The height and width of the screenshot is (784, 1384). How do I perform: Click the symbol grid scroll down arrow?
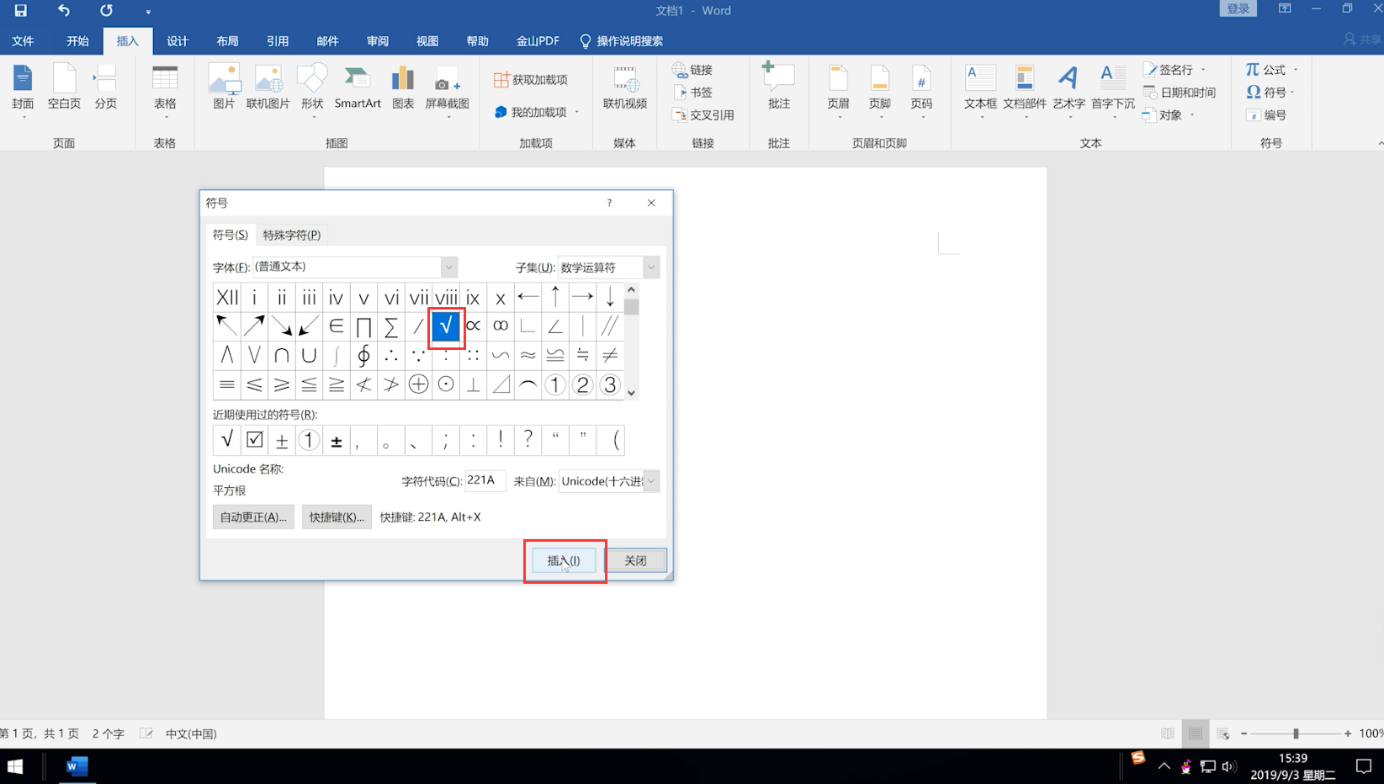pyautogui.click(x=631, y=393)
